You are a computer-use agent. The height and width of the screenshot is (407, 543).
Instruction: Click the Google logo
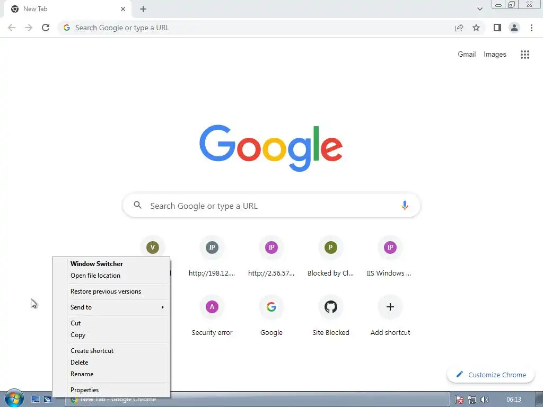[271, 148]
